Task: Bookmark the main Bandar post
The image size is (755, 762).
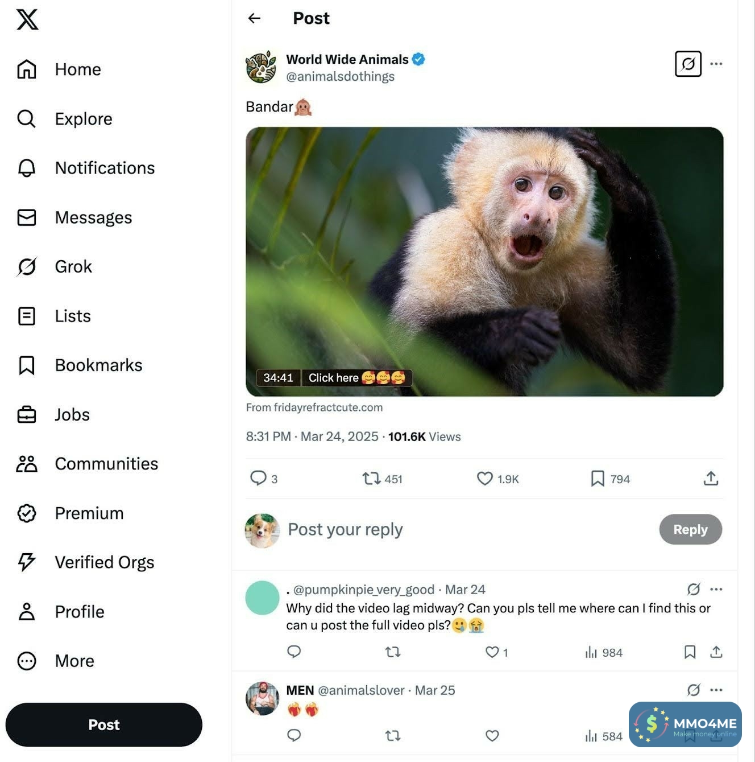Action: click(x=598, y=479)
